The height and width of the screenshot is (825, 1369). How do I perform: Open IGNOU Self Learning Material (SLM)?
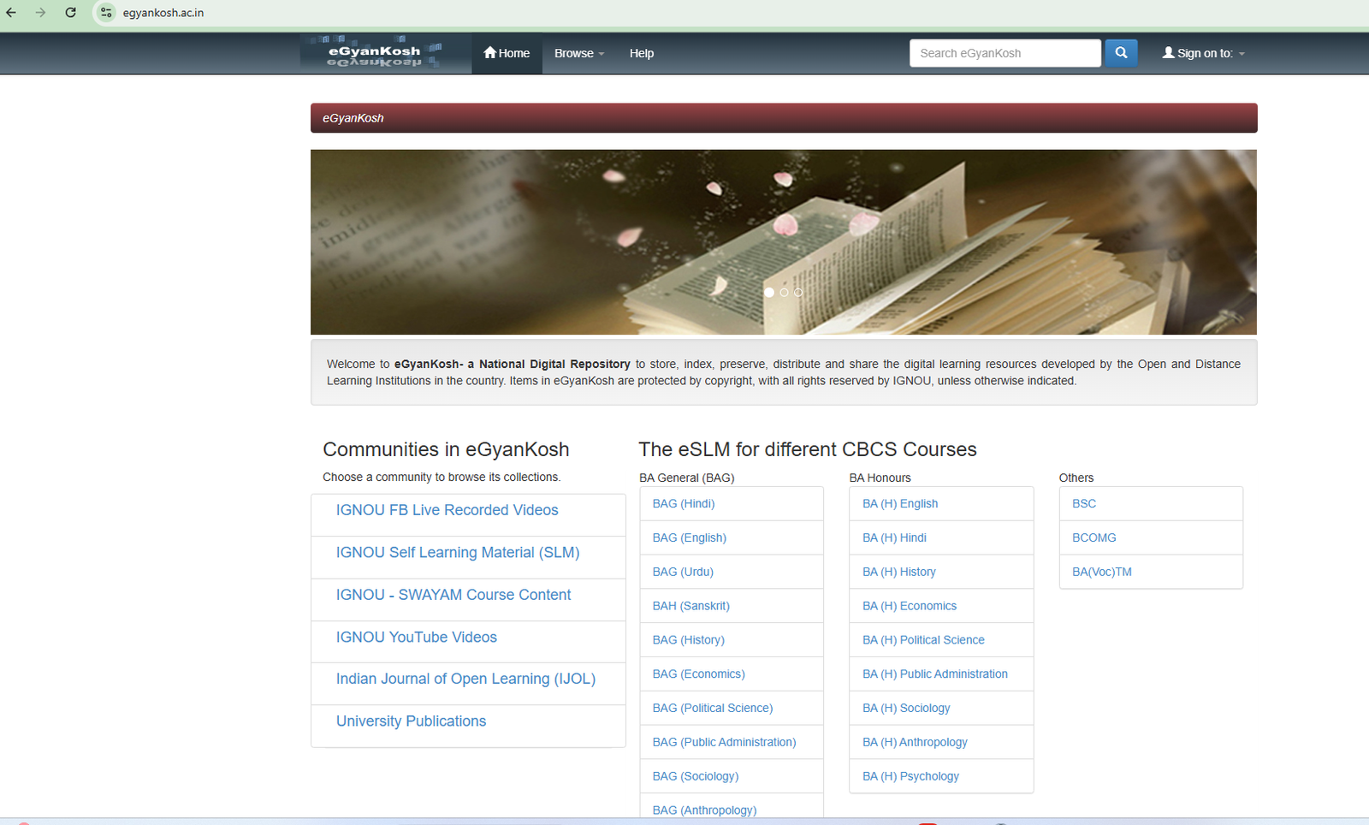[458, 552]
